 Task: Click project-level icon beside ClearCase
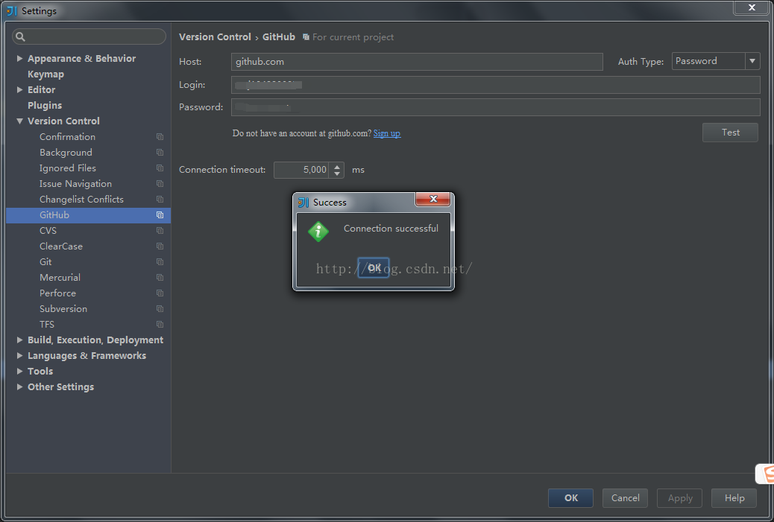[x=160, y=246]
